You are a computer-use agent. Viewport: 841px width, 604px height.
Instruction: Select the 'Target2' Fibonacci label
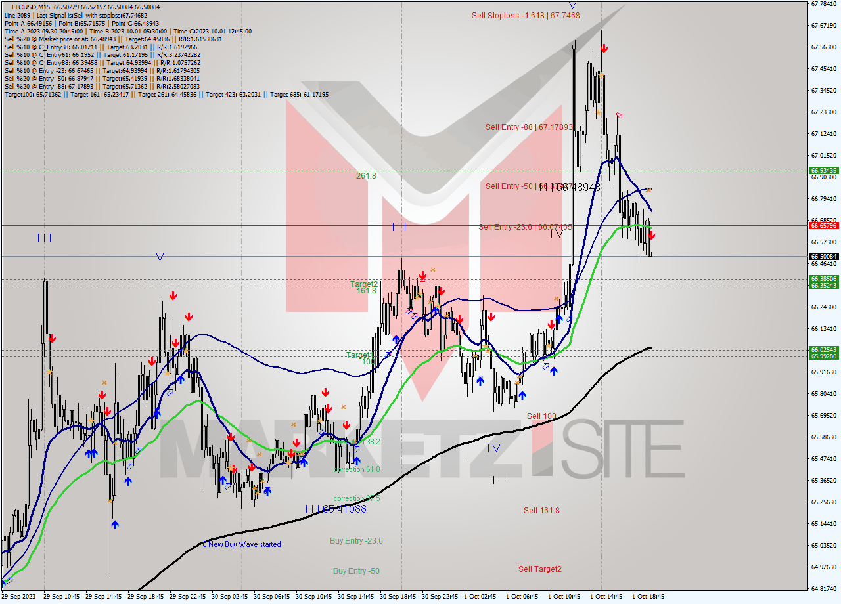364,284
